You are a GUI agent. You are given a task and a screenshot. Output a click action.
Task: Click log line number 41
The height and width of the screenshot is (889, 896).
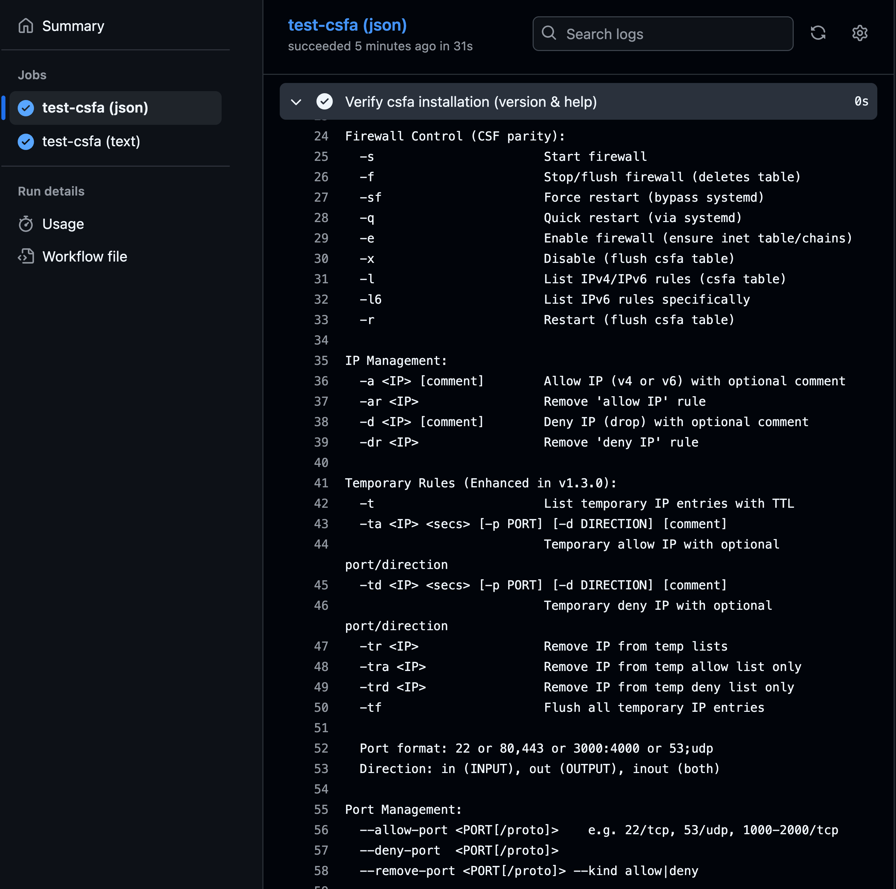point(321,483)
